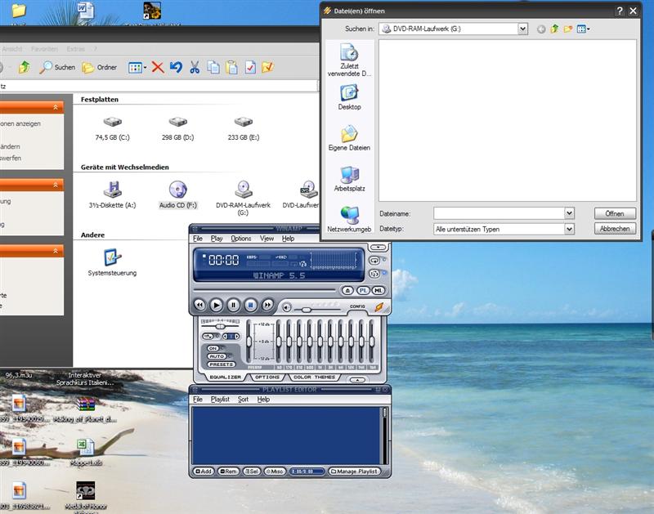The width and height of the screenshot is (654, 514).
Task: Switch to the COLOR THEMES tab
Action: tap(314, 377)
